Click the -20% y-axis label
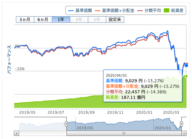The height and width of the screenshot is (139, 192). (x=20, y=69)
